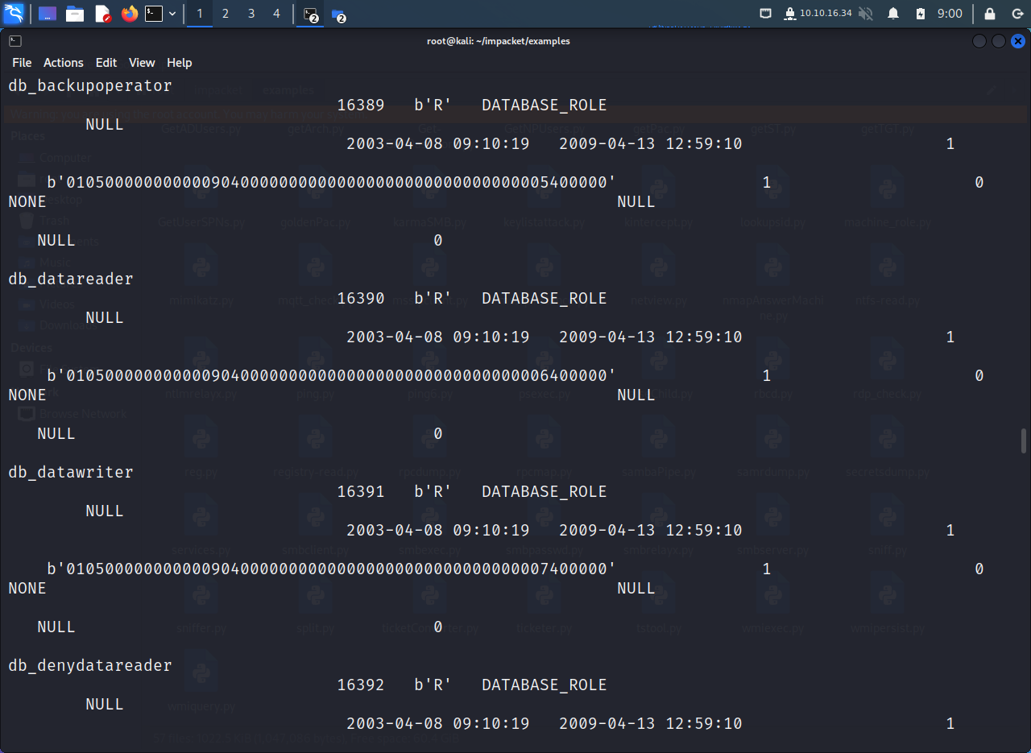Open the terminal Actions menu
The image size is (1031, 753).
(x=64, y=62)
